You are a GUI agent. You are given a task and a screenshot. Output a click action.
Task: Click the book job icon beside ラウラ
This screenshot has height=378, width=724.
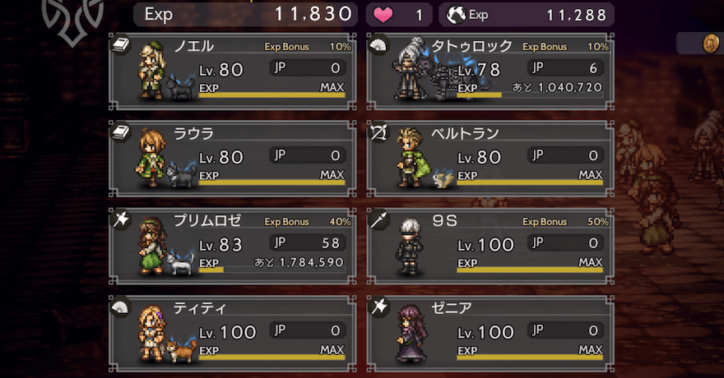point(121,133)
